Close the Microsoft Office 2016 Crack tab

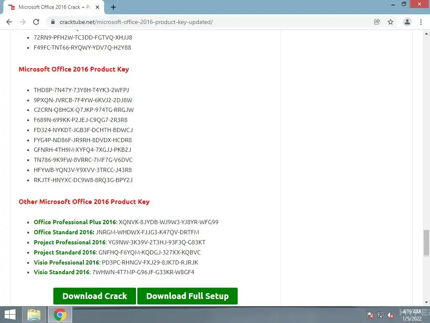(97, 8)
